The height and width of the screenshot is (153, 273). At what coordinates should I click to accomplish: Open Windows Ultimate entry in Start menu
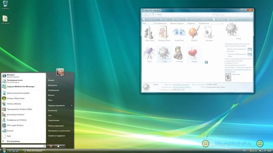click(23, 104)
